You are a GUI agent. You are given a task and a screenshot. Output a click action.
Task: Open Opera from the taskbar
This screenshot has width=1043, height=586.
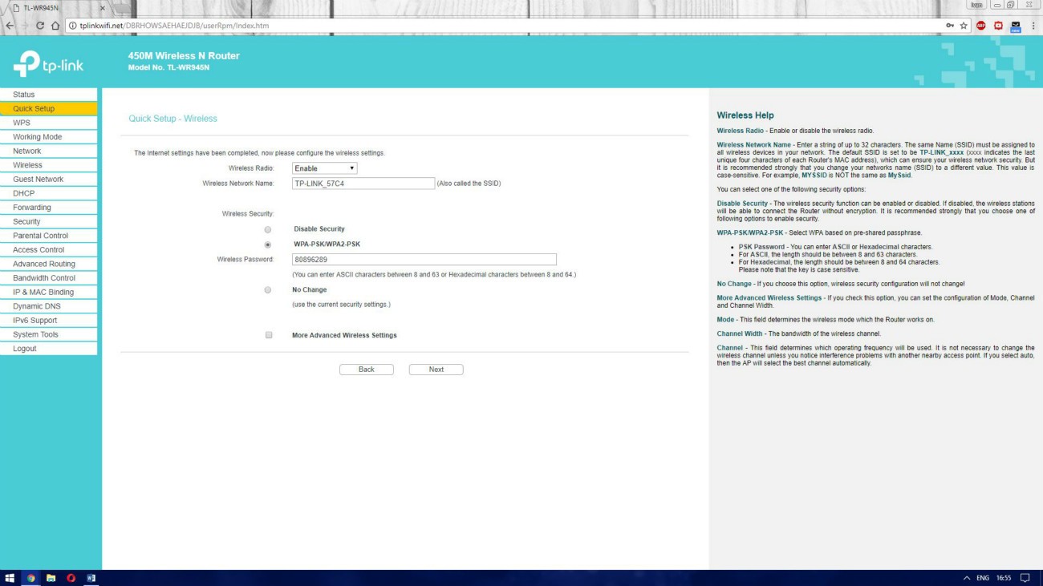[x=71, y=578]
